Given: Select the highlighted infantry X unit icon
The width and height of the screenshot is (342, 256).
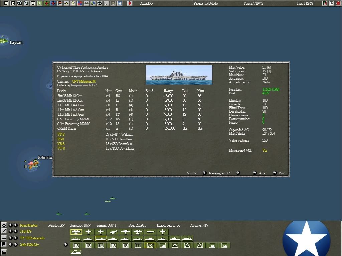Looking at the screenshot, I should (150, 245).
